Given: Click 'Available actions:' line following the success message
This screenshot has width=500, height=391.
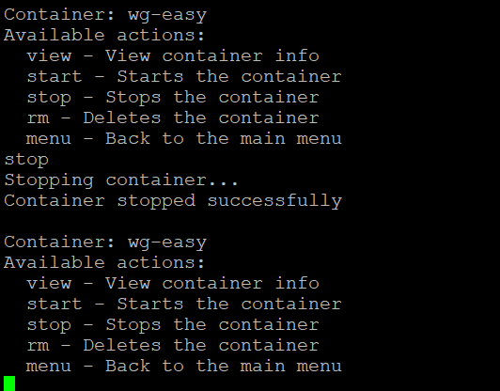Looking at the screenshot, I should point(104,263).
